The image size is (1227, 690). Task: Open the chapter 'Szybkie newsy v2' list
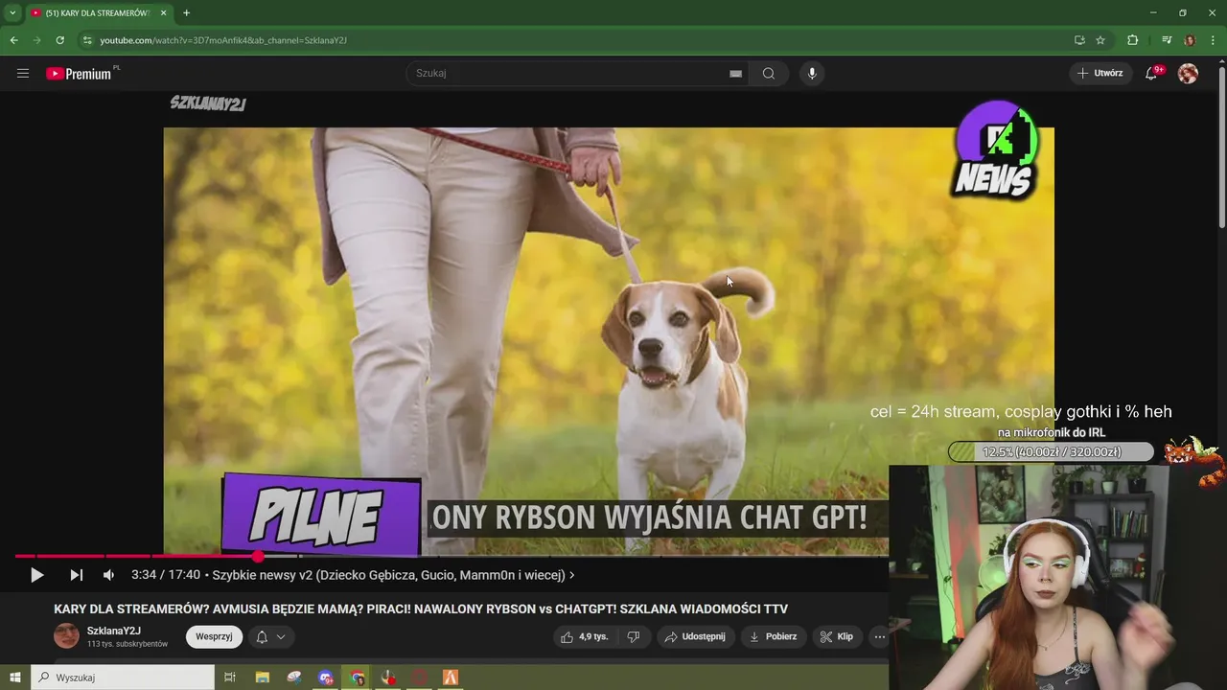[x=393, y=575]
